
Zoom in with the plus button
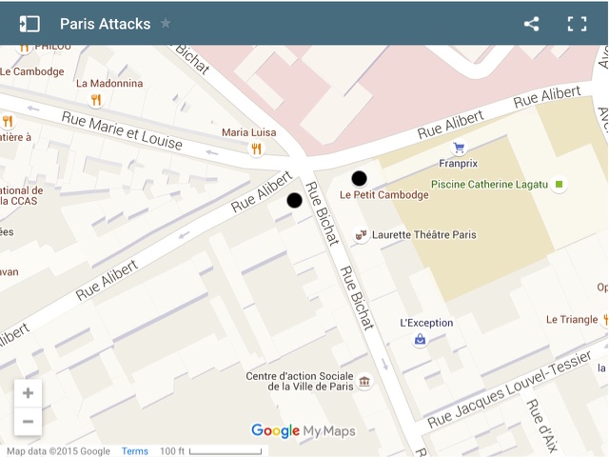(x=28, y=393)
